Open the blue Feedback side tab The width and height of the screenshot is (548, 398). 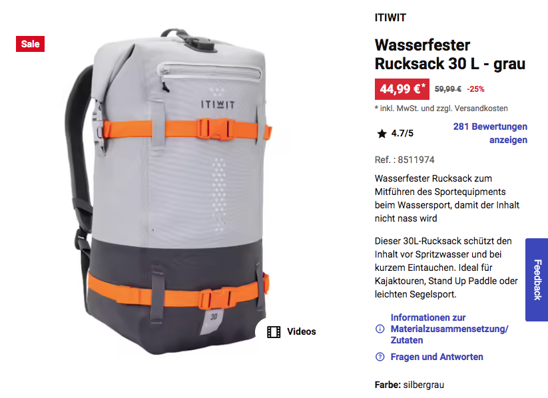537,280
